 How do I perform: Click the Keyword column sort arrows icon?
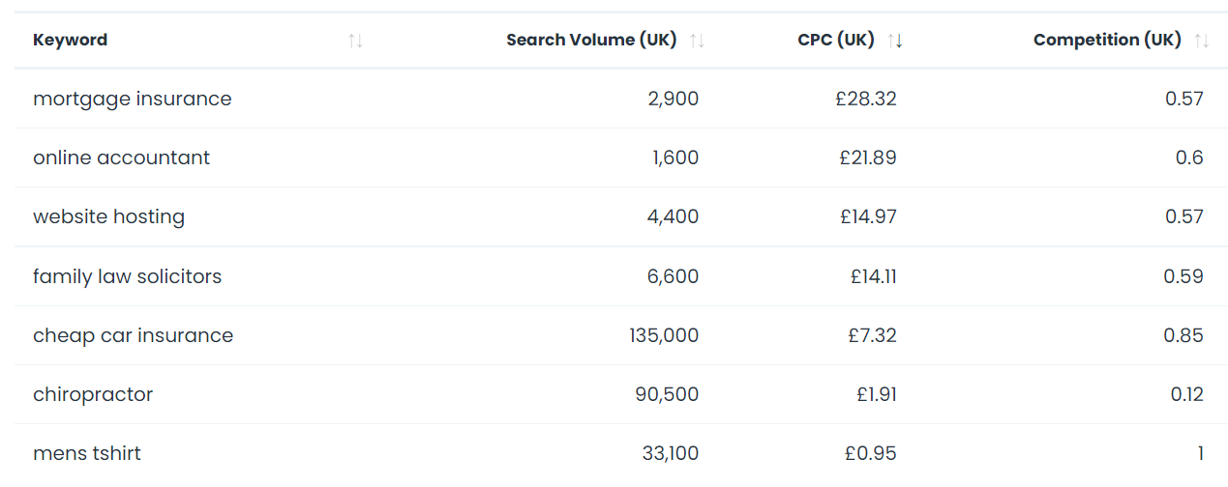[355, 41]
